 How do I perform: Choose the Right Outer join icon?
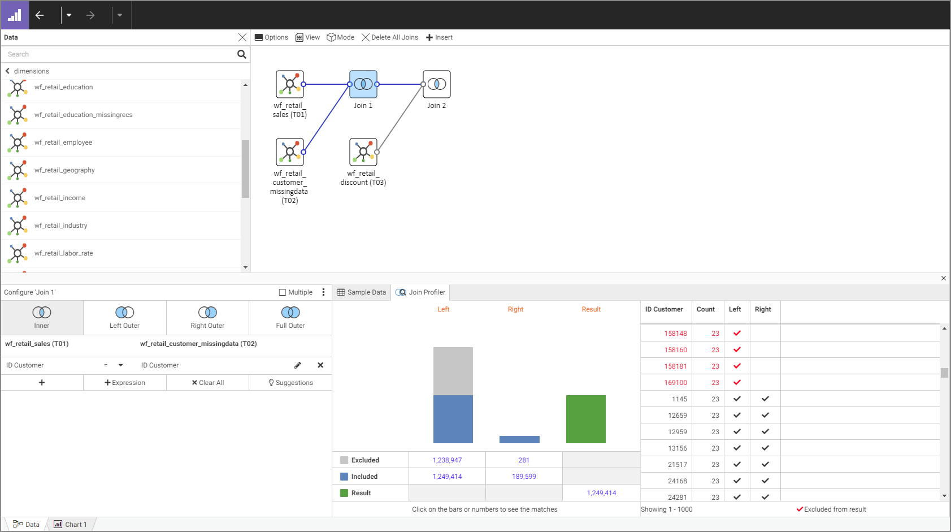207,317
